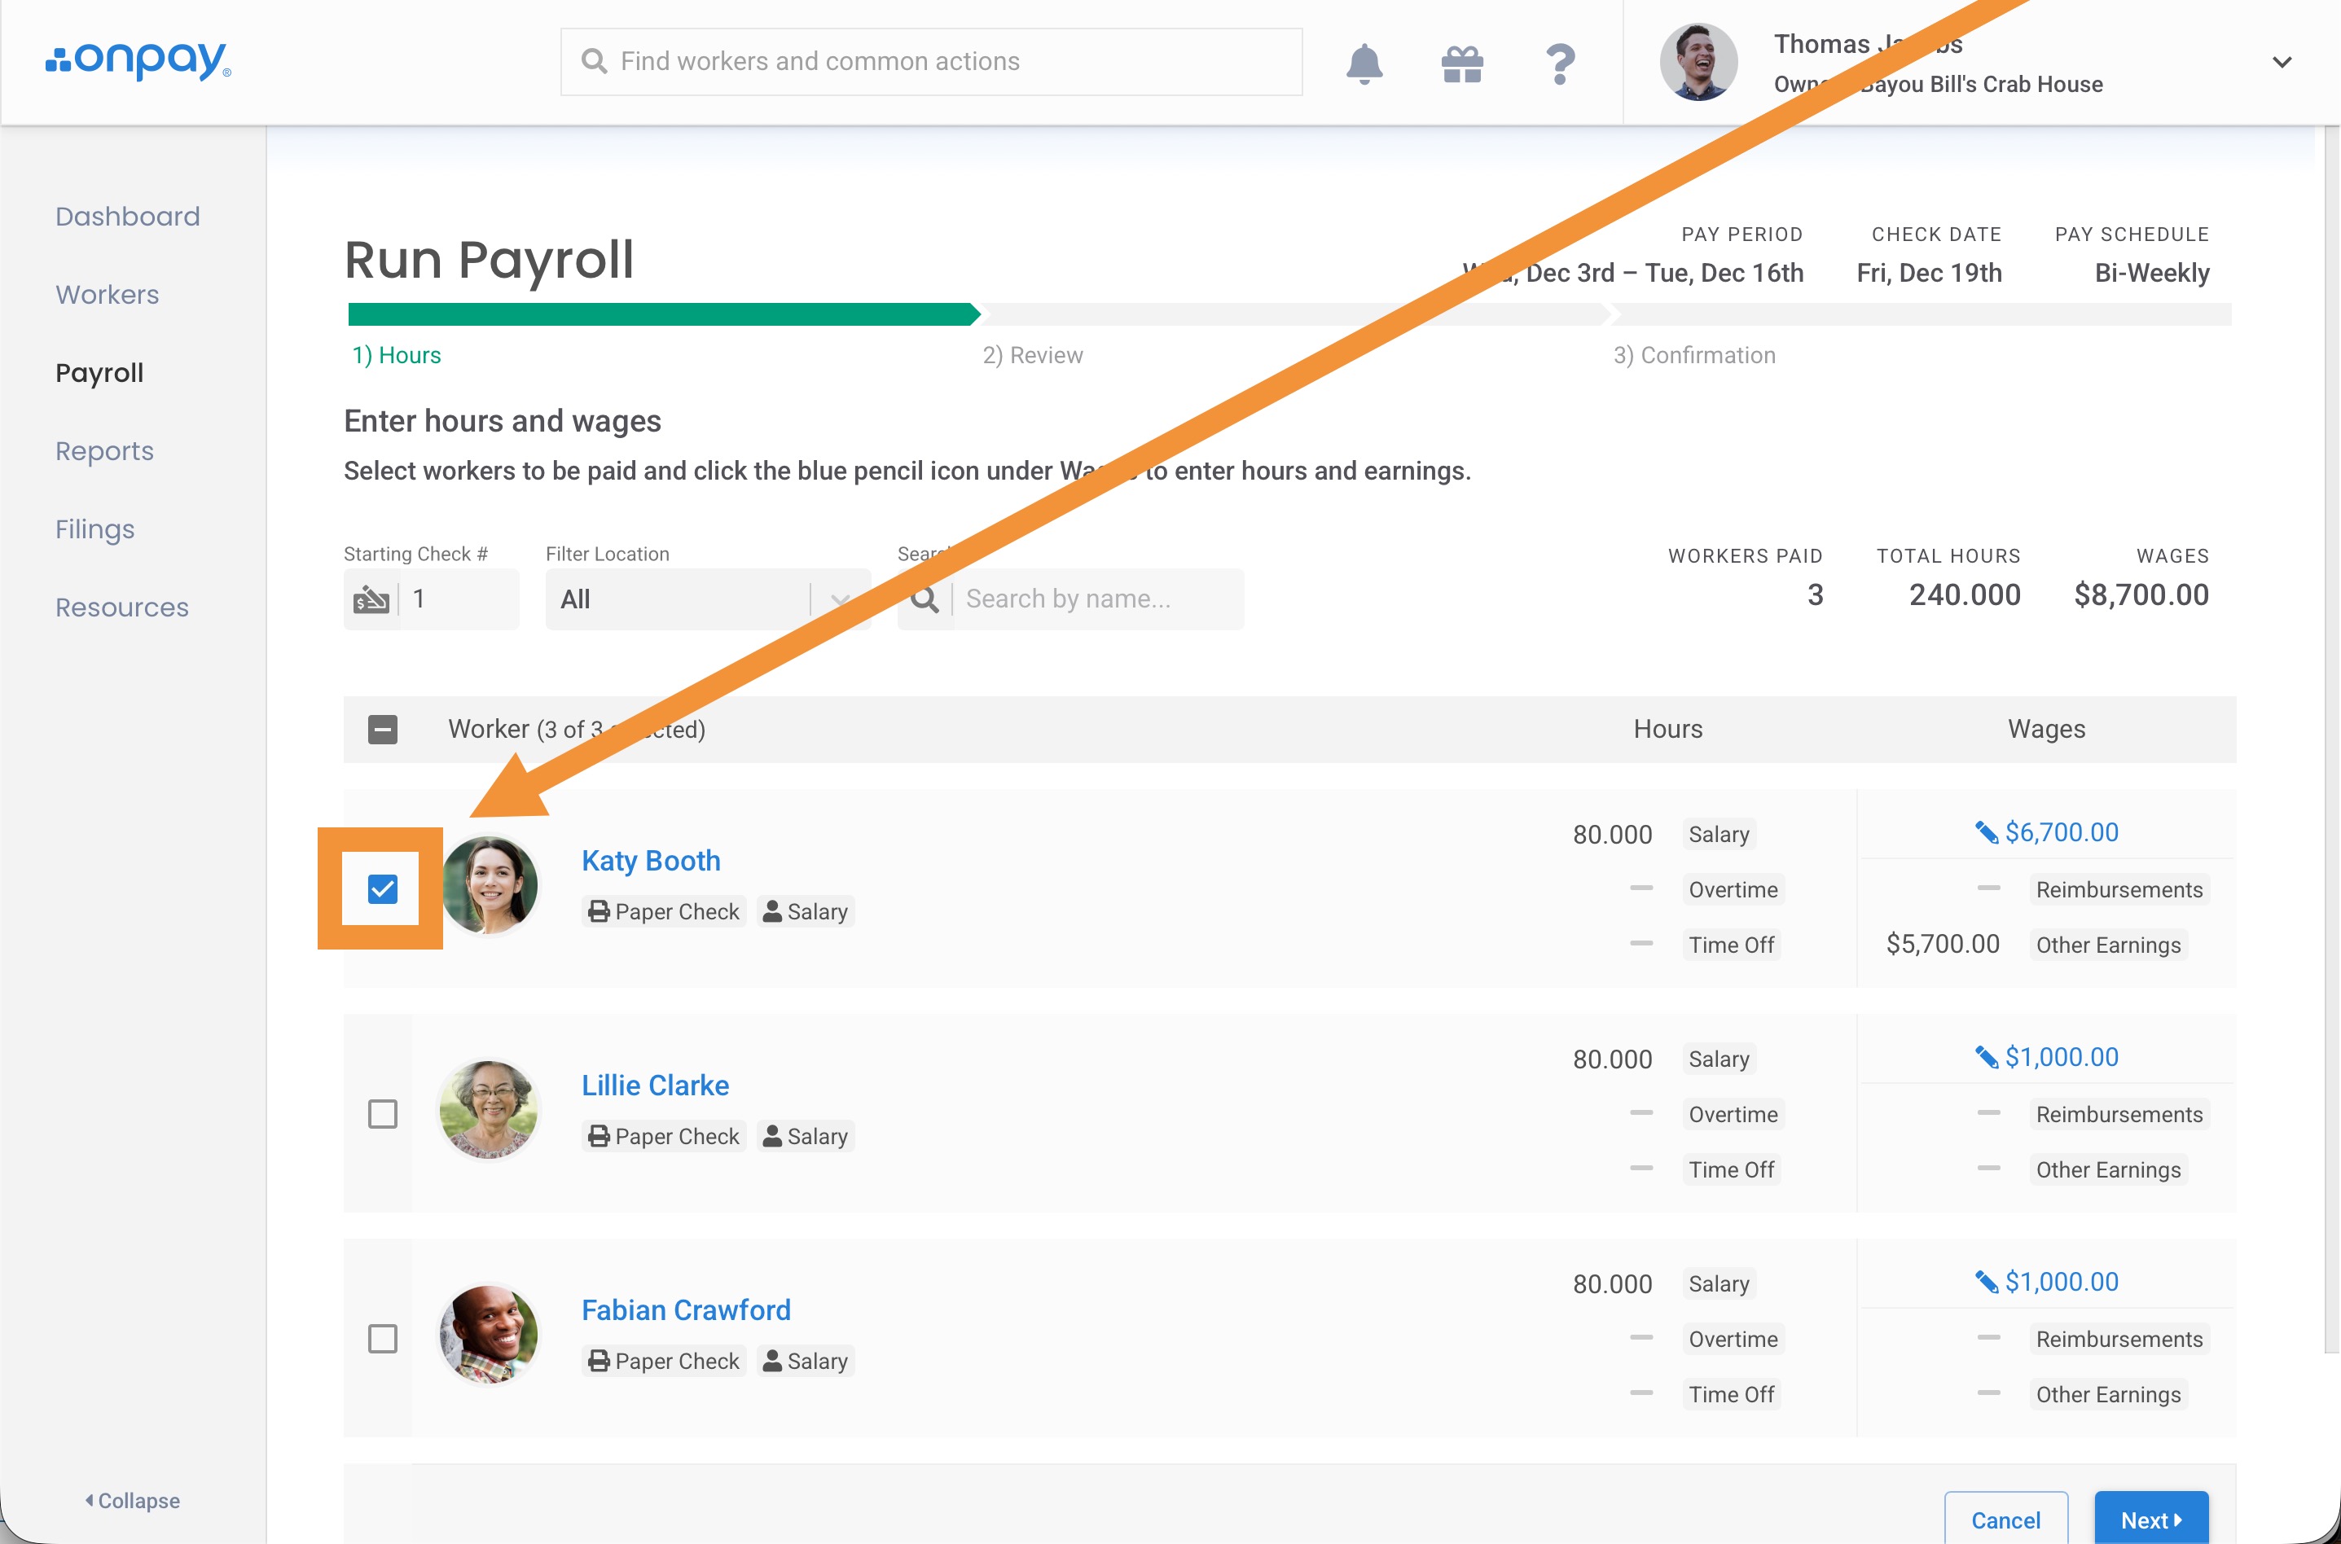Click pencil icon beside Katy Booth's $6,700.00 wages
The width and height of the screenshot is (2341, 1544).
click(1986, 833)
